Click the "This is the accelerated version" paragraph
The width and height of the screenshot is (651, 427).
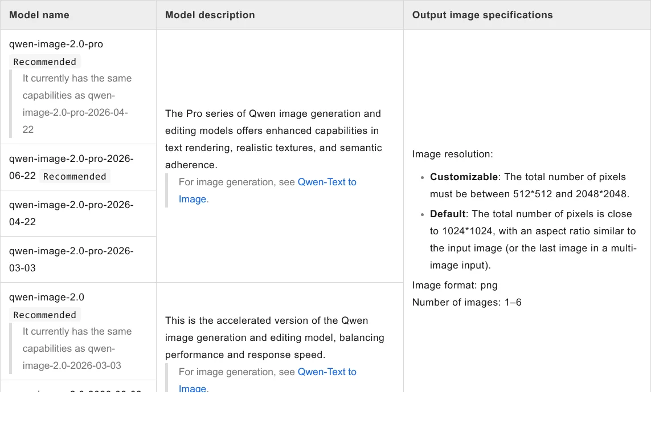(275, 337)
